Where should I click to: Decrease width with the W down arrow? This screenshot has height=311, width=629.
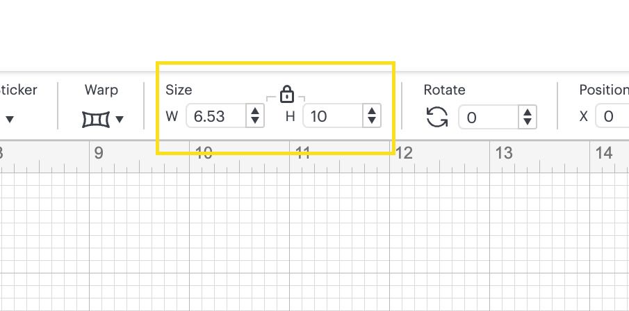pyautogui.click(x=255, y=120)
